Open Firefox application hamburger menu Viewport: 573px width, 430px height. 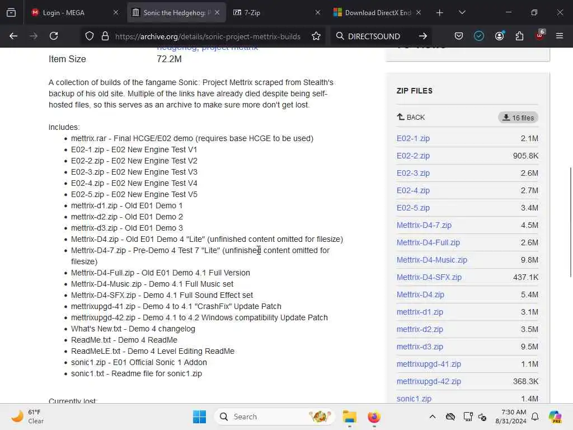560,36
